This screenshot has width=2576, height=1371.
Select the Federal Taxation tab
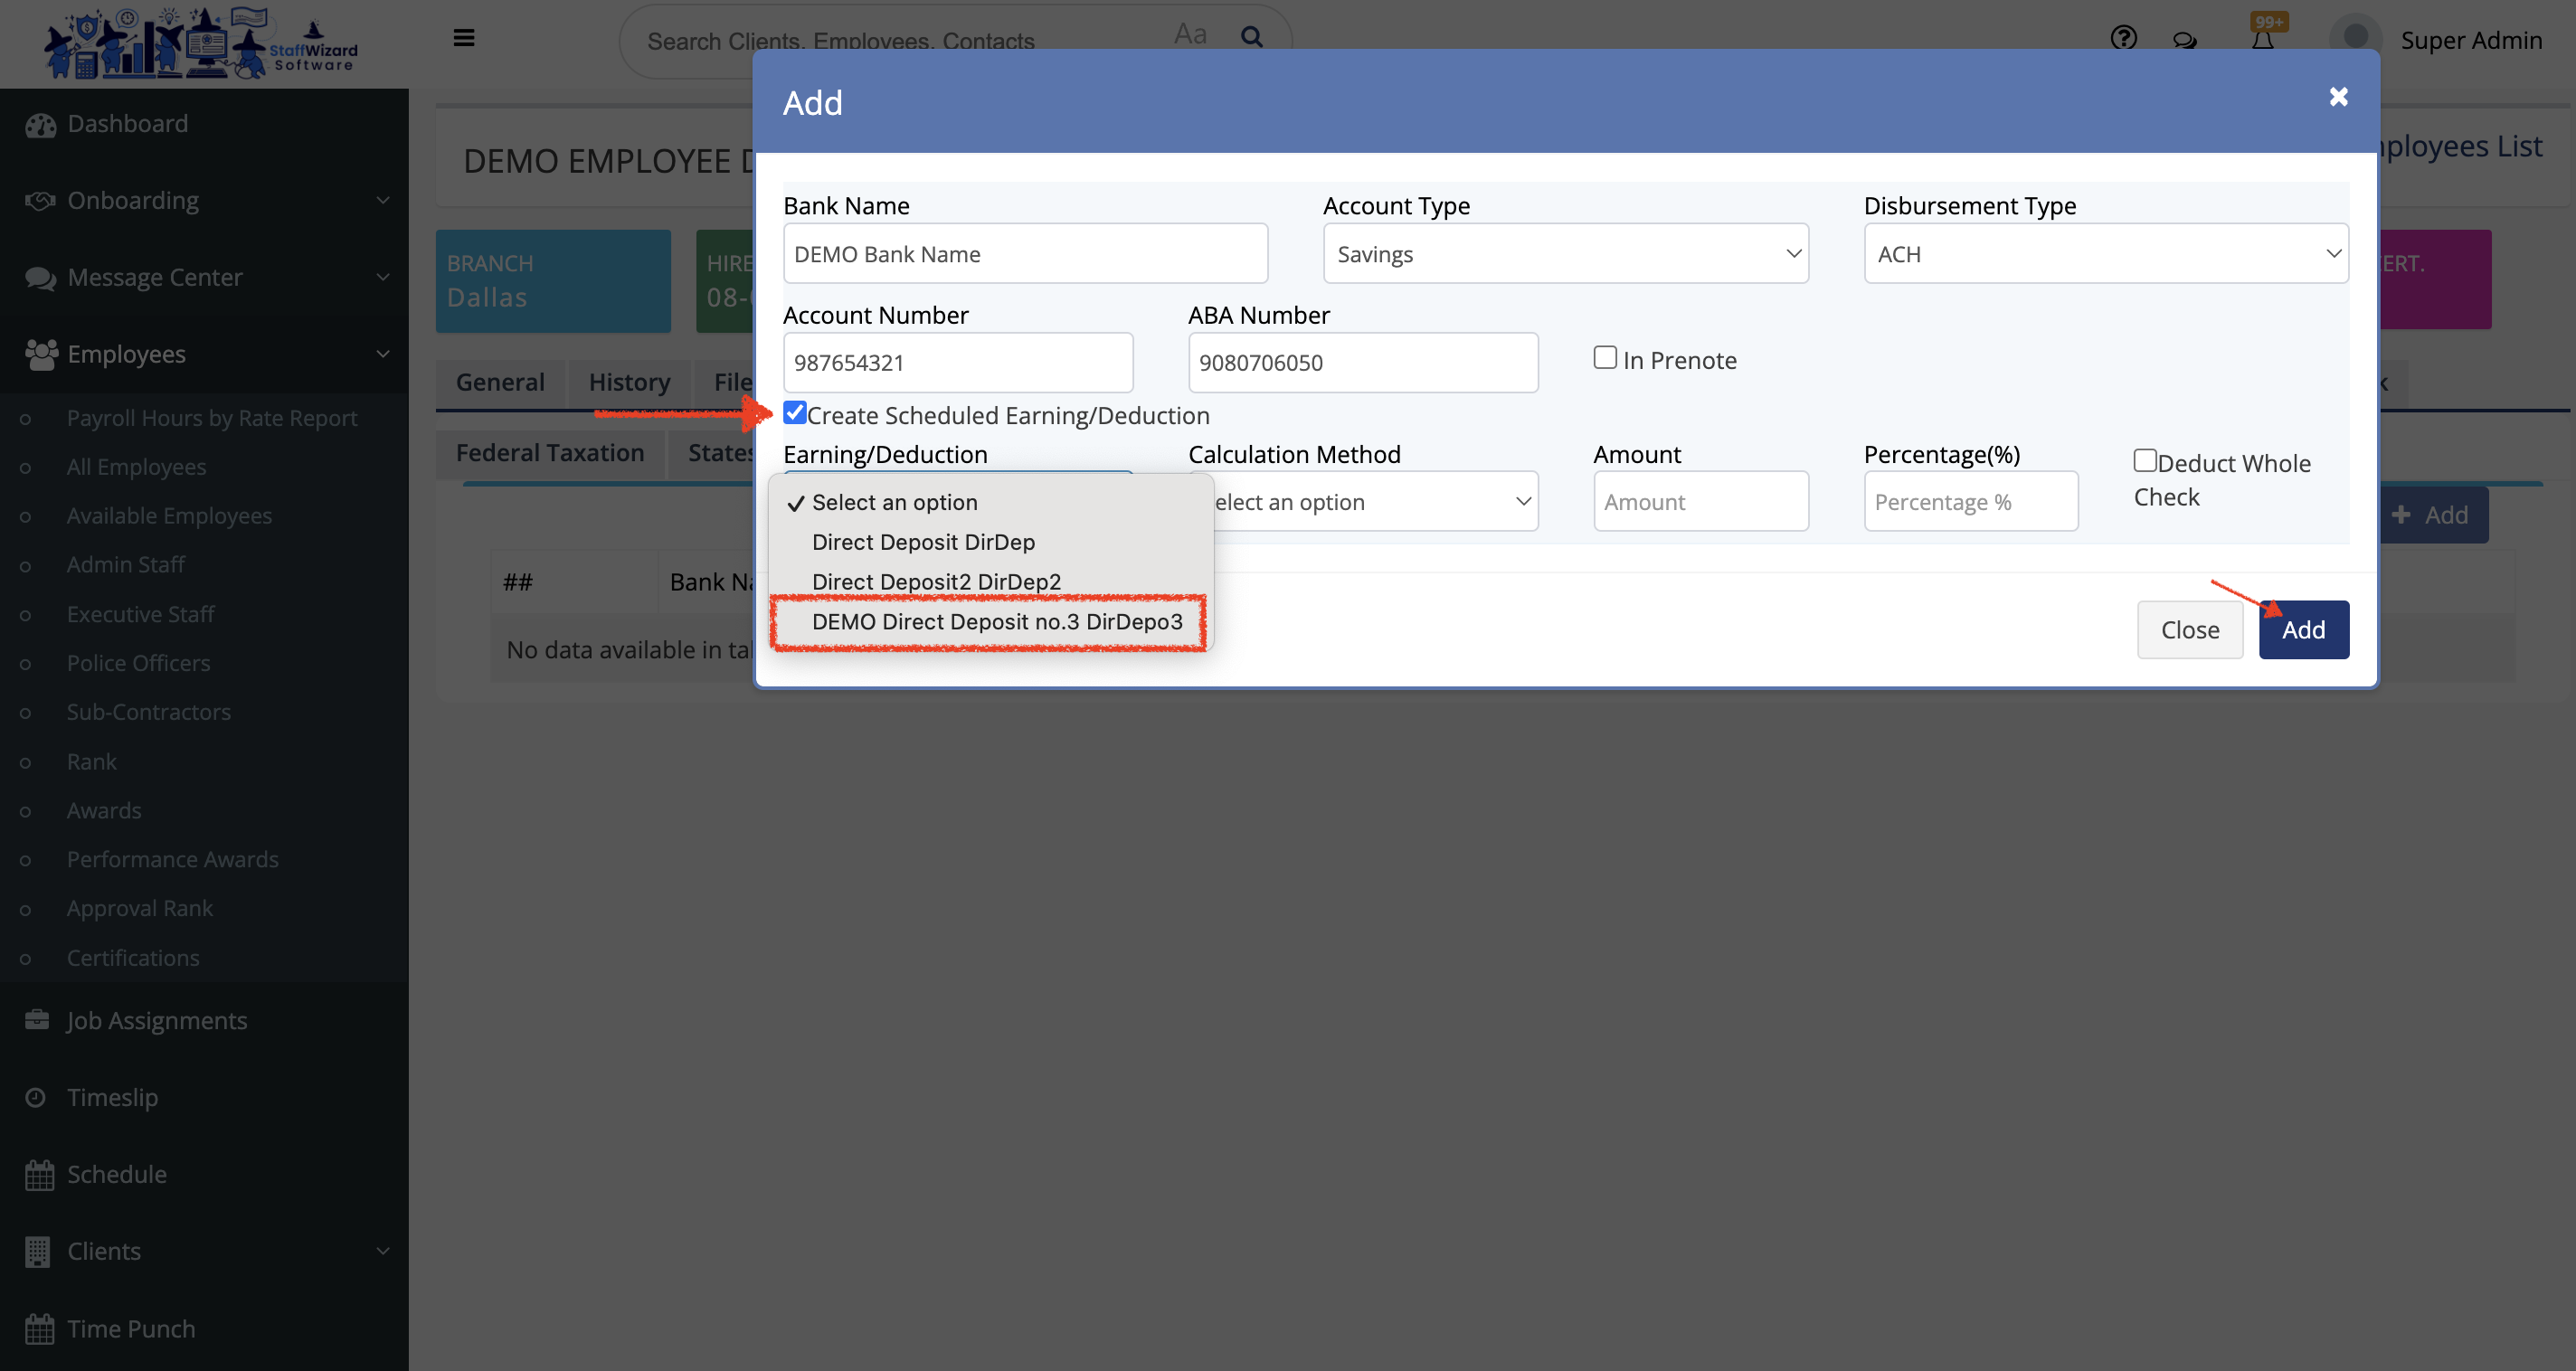pos(550,452)
